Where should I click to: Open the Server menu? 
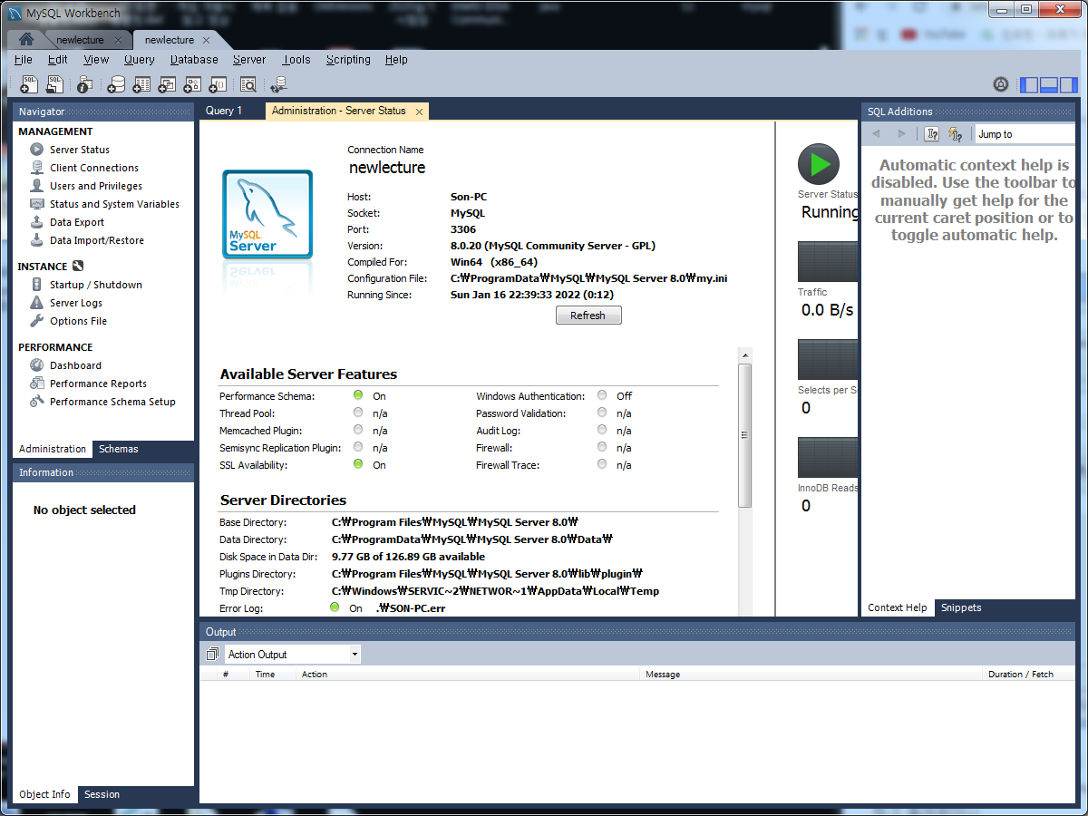click(249, 60)
